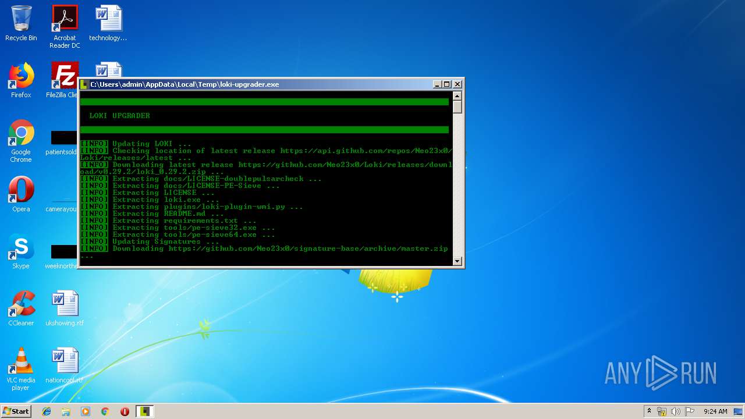
Task: Click signature-base master.zip download line
Action: coord(264,252)
